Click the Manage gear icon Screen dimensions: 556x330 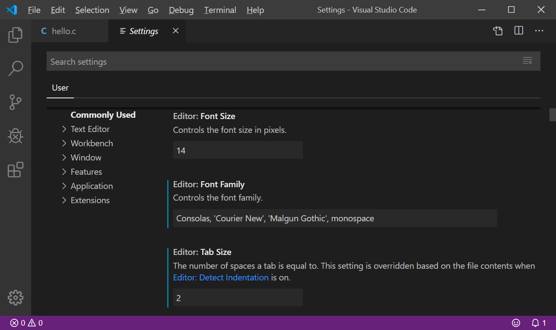[15, 297]
